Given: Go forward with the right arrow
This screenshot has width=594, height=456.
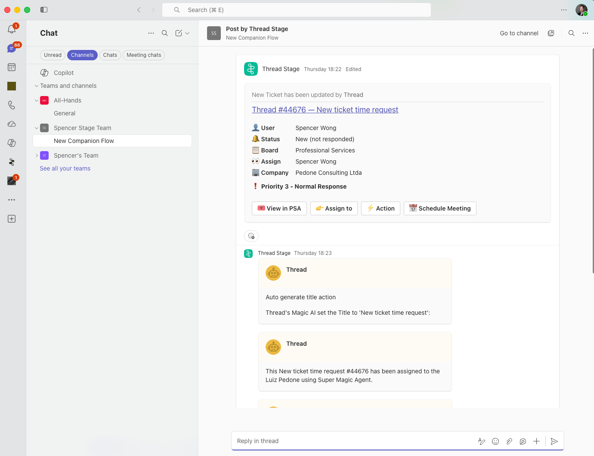Looking at the screenshot, I should pyautogui.click(x=153, y=10).
